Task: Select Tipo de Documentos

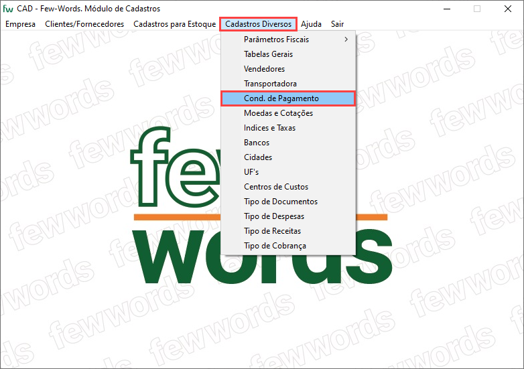Action: pyautogui.click(x=288, y=202)
